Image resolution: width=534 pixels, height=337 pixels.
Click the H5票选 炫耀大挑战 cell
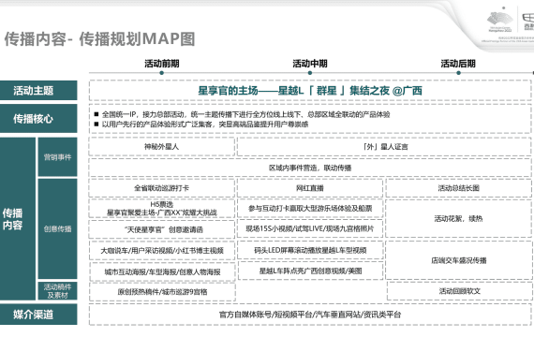[x=162, y=209]
